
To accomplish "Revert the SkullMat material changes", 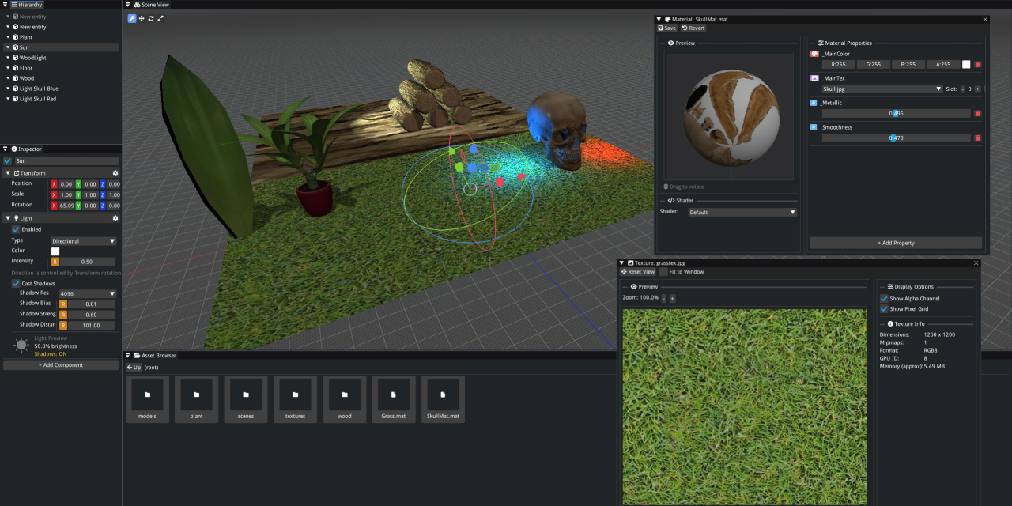I will (693, 28).
